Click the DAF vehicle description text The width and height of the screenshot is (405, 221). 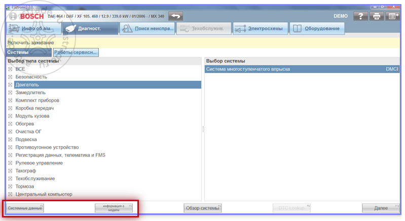[x=106, y=16]
